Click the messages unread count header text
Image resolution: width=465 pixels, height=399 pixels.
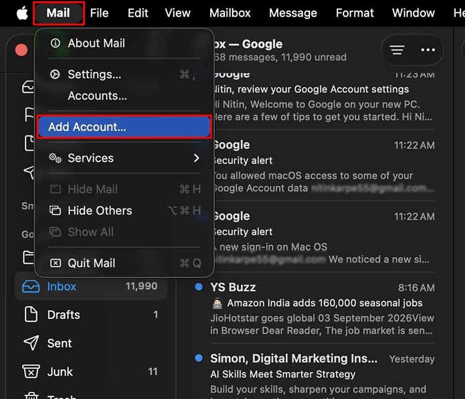[x=280, y=57]
